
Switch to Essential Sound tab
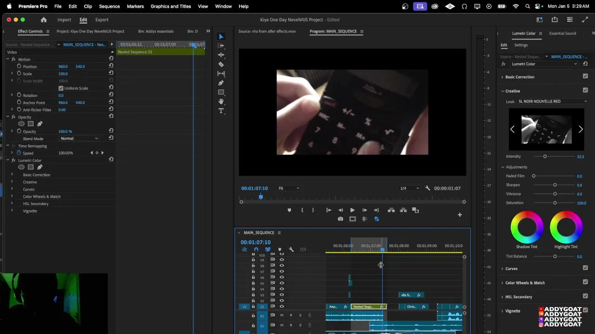[x=562, y=33]
